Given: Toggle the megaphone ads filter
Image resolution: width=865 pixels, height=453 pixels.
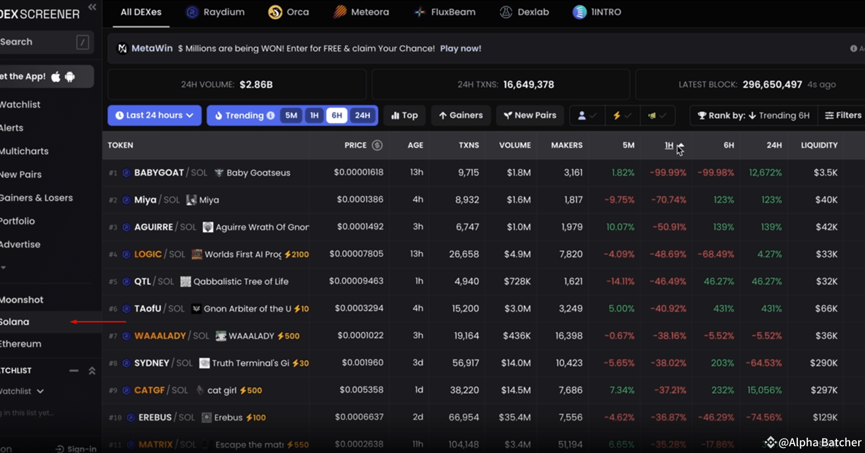Looking at the screenshot, I should tap(657, 116).
